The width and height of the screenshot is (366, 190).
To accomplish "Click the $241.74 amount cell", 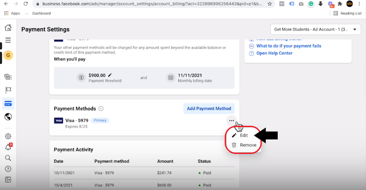I will tap(164, 173).
